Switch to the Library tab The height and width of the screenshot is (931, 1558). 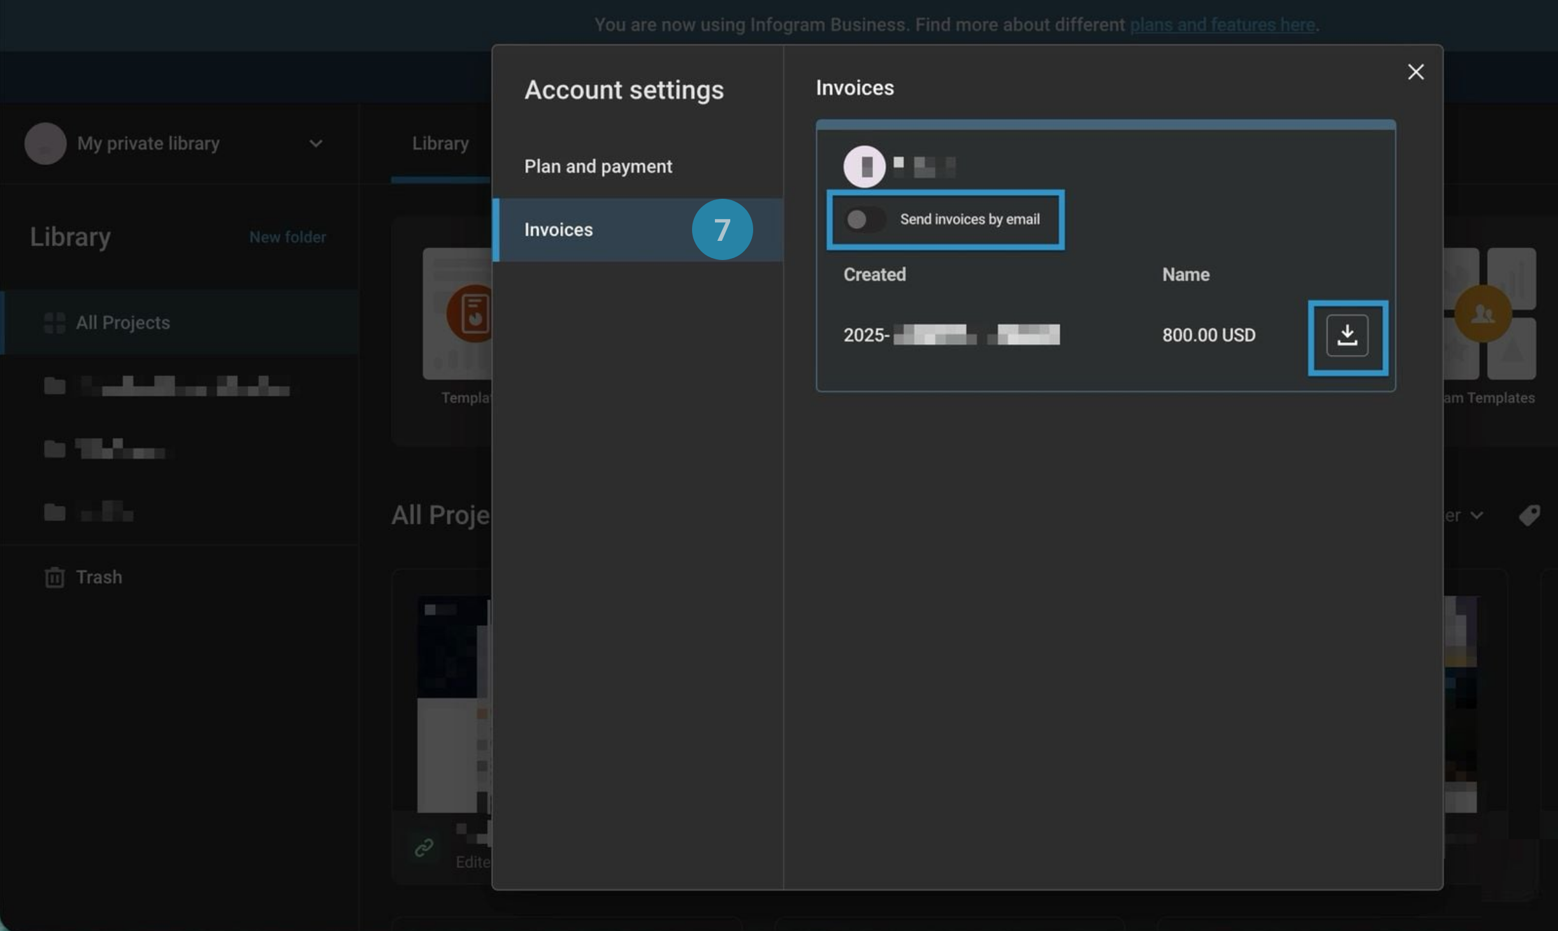coord(440,143)
